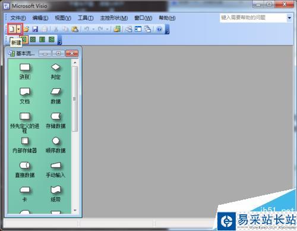Open the 文件(F) menu

(18, 18)
